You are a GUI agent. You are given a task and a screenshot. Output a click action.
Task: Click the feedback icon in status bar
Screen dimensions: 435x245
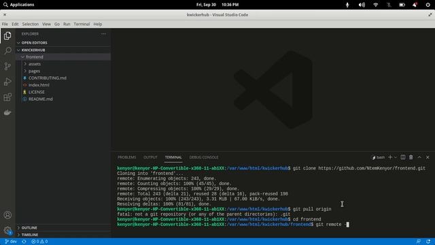[x=419, y=242]
